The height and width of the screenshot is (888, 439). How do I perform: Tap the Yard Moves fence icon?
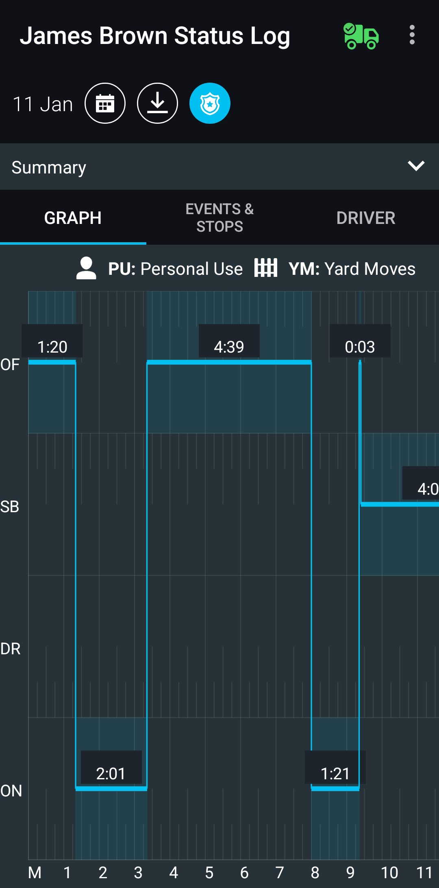pyautogui.click(x=266, y=268)
